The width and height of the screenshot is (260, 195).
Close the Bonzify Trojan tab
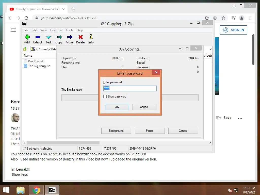point(63,9)
